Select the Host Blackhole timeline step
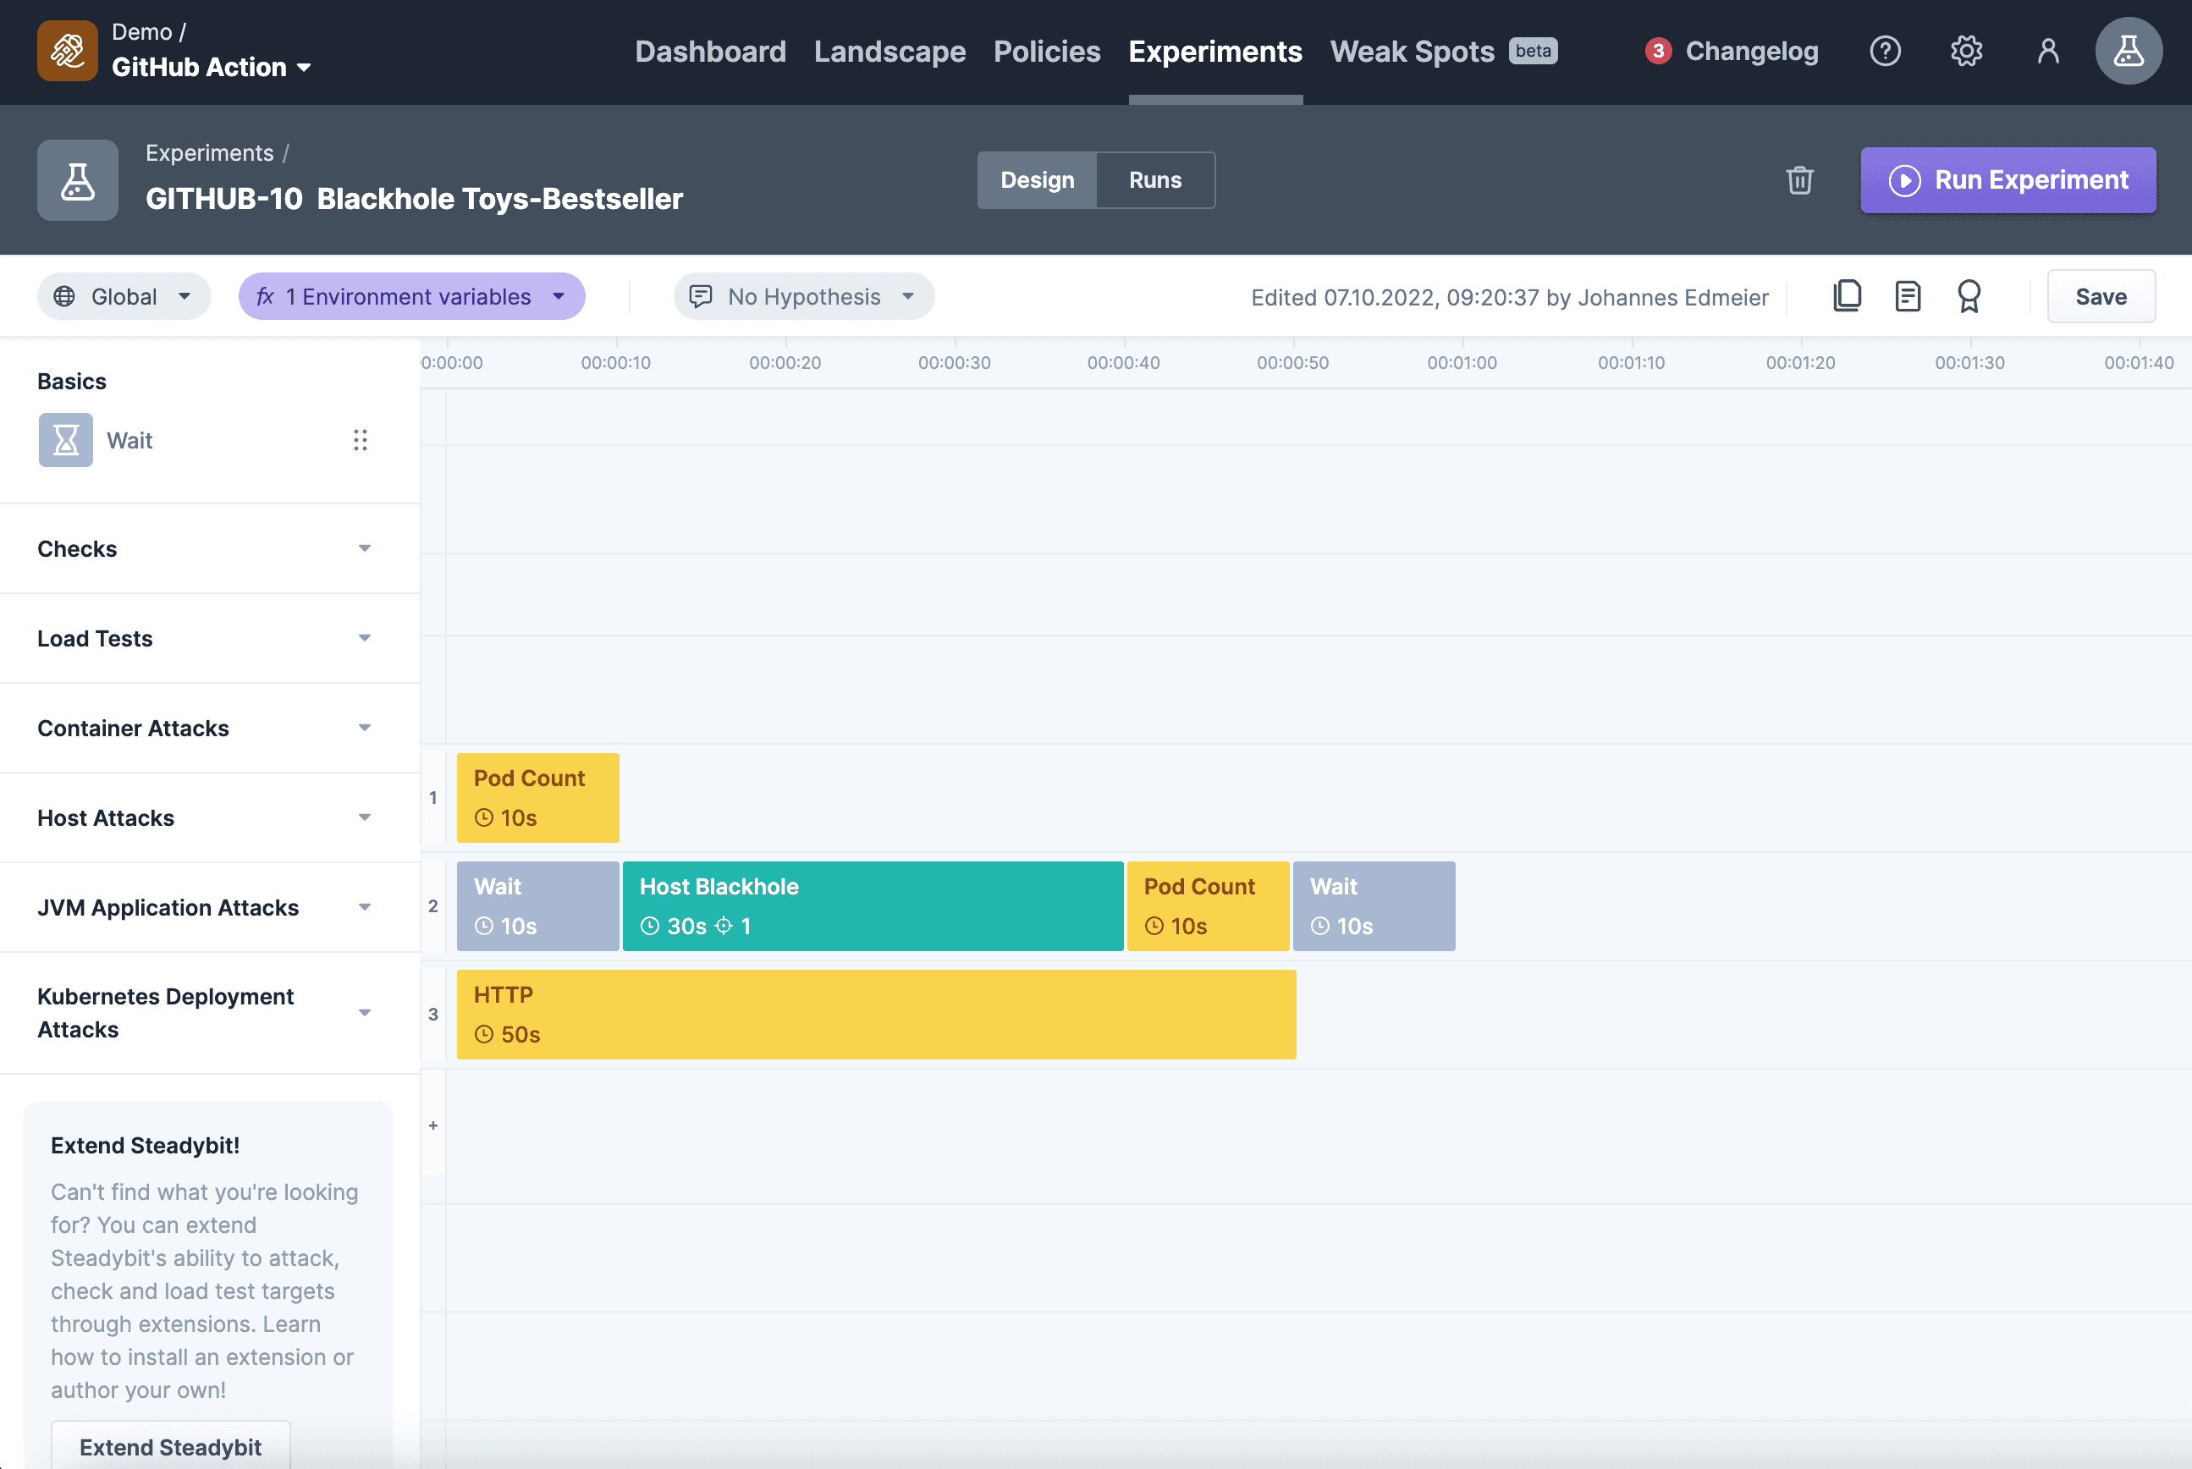 pos(872,905)
